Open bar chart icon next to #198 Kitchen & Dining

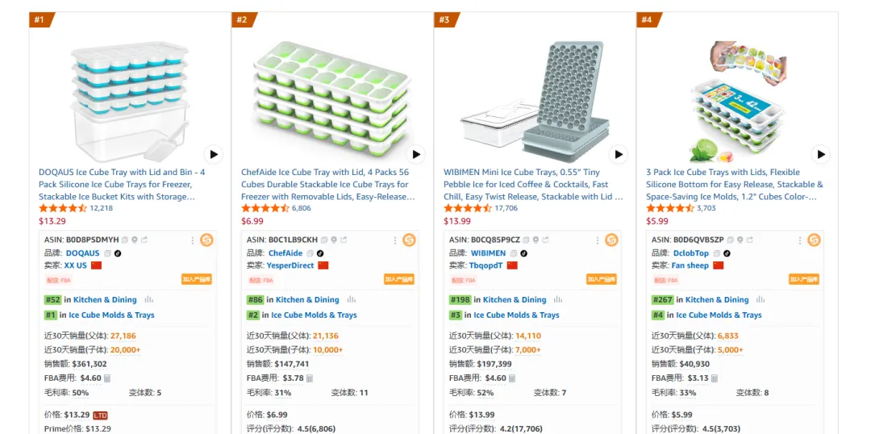(554, 299)
